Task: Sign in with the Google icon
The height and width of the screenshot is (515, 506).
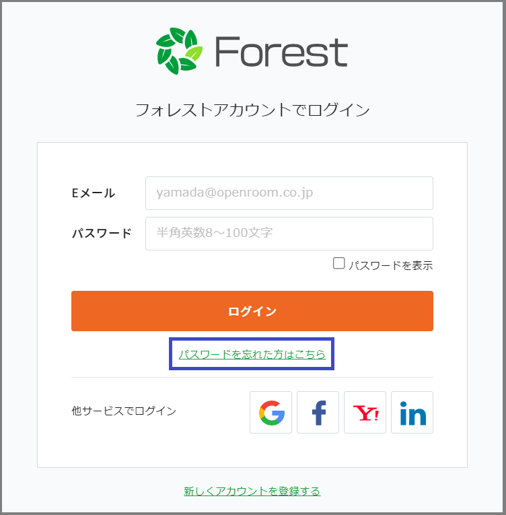Action: [270, 412]
